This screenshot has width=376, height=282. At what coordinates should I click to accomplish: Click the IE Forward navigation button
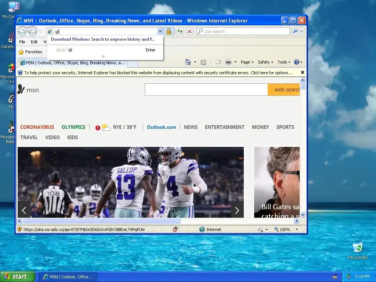pyautogui.click(x=33, y=32)
